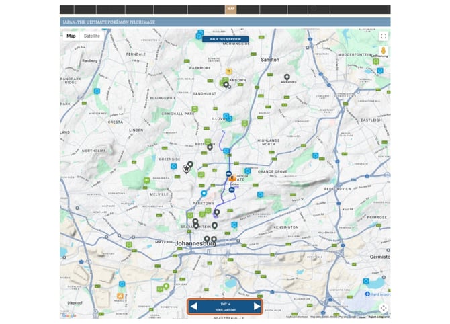Click the yellow restaurant marker near Parkmore
Image resolution: width=450 pixels, height=324 pixels.
(228, 71)
